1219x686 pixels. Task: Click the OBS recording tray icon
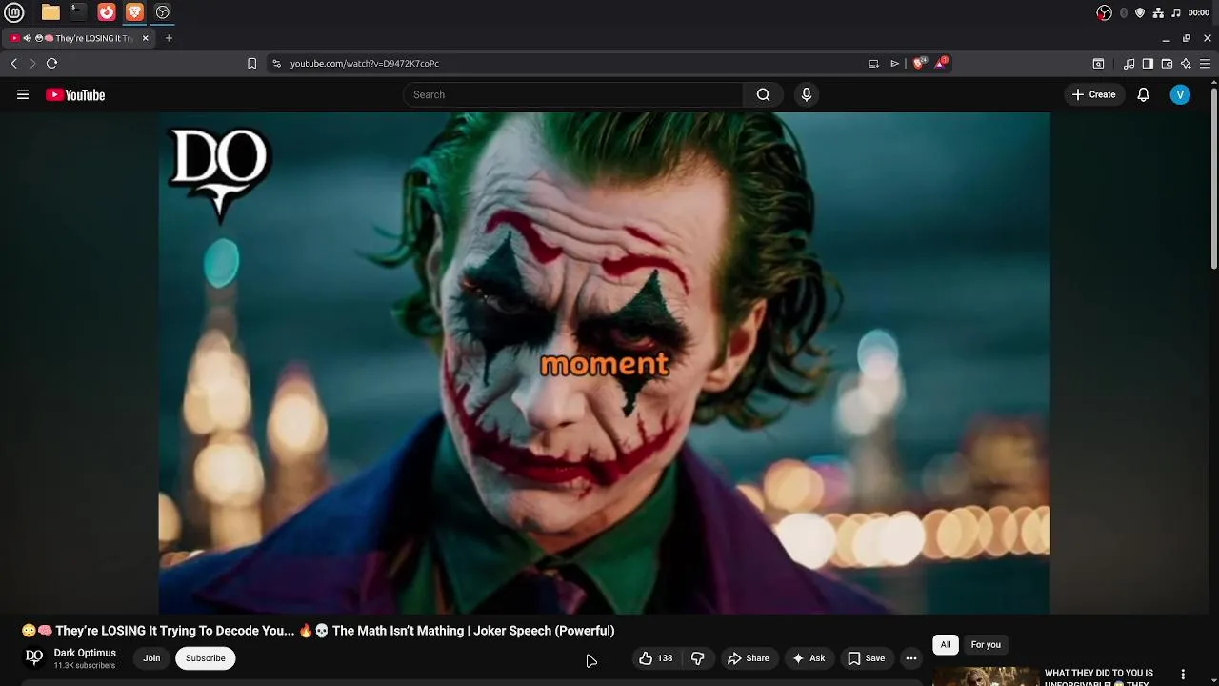(x=1104, y=12)
